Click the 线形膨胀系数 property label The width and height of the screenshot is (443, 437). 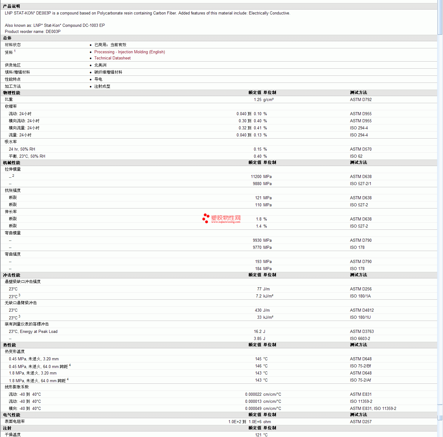click(17, 387)
